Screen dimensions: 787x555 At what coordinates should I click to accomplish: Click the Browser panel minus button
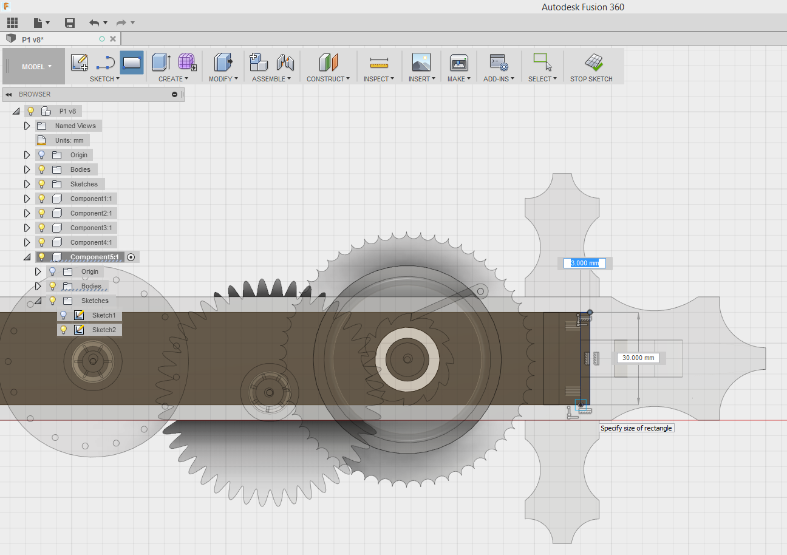(174, 94)
